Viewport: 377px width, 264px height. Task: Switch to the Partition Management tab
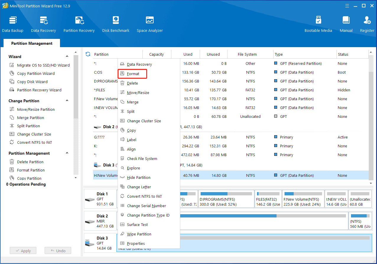click(32, 43)
